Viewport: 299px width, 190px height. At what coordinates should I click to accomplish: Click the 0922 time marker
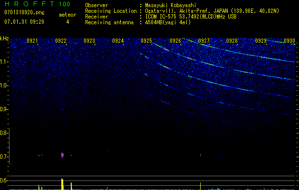click(x=61, y=40)
